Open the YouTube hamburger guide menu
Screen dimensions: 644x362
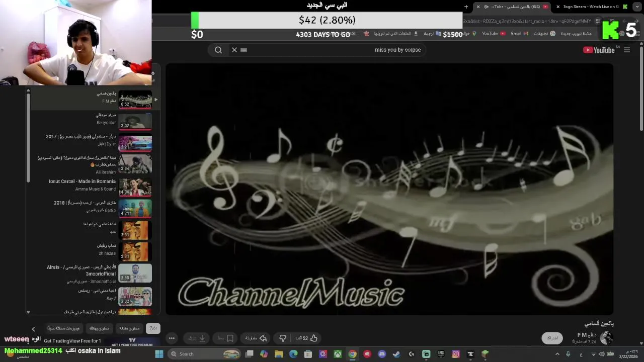click(627, 50)
